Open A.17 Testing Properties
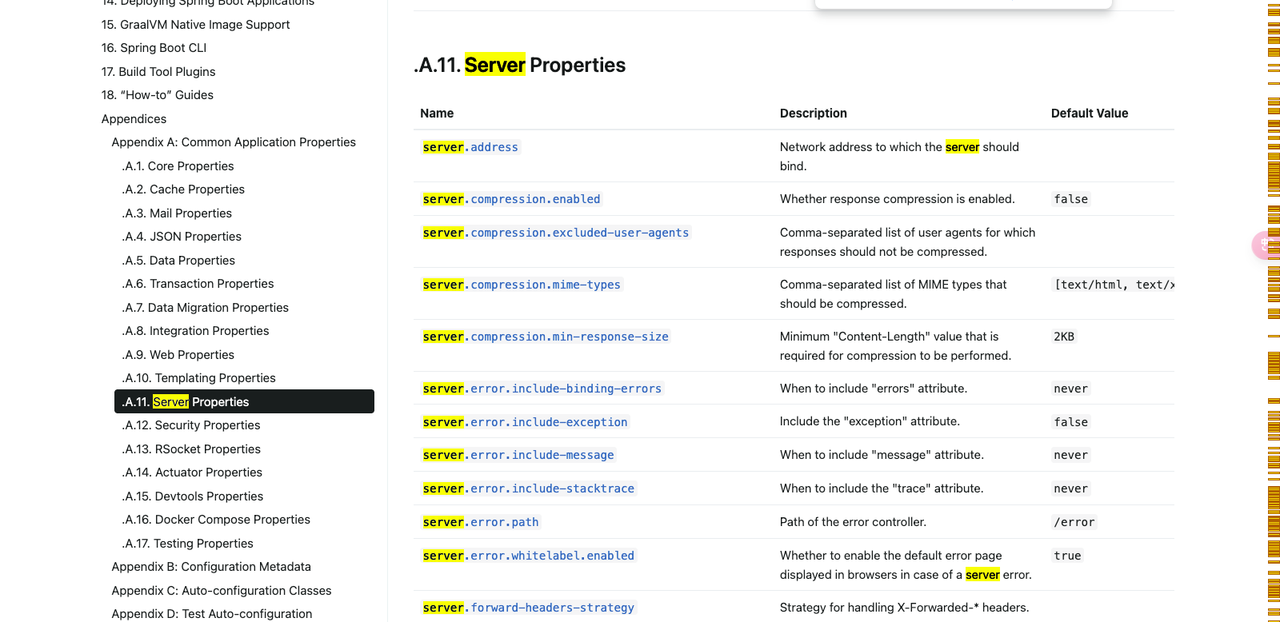Screen dimensions: 1280x622 coord(187,544)
